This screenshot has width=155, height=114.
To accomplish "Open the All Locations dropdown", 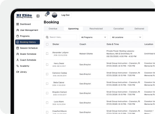I will [x=126, y=37].
